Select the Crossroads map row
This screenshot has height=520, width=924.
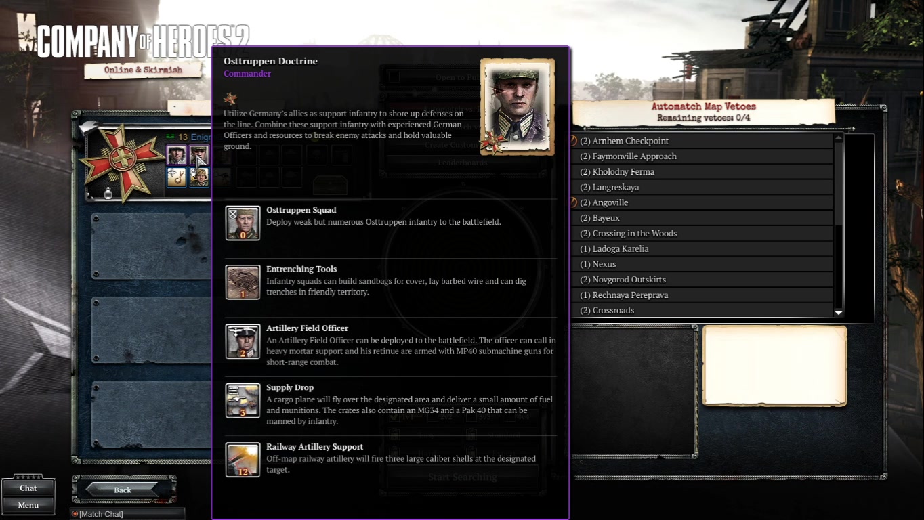pyautogui.click(x=702, y=310)
